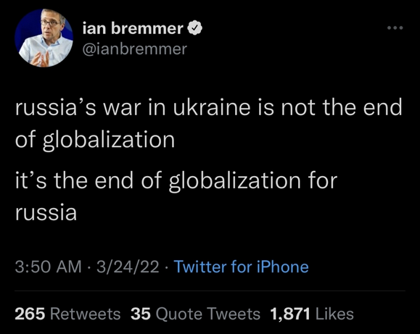Screen dimensions: 420x334
Task: Click the final word "russia" of the tweet
Action: [46, 212]
